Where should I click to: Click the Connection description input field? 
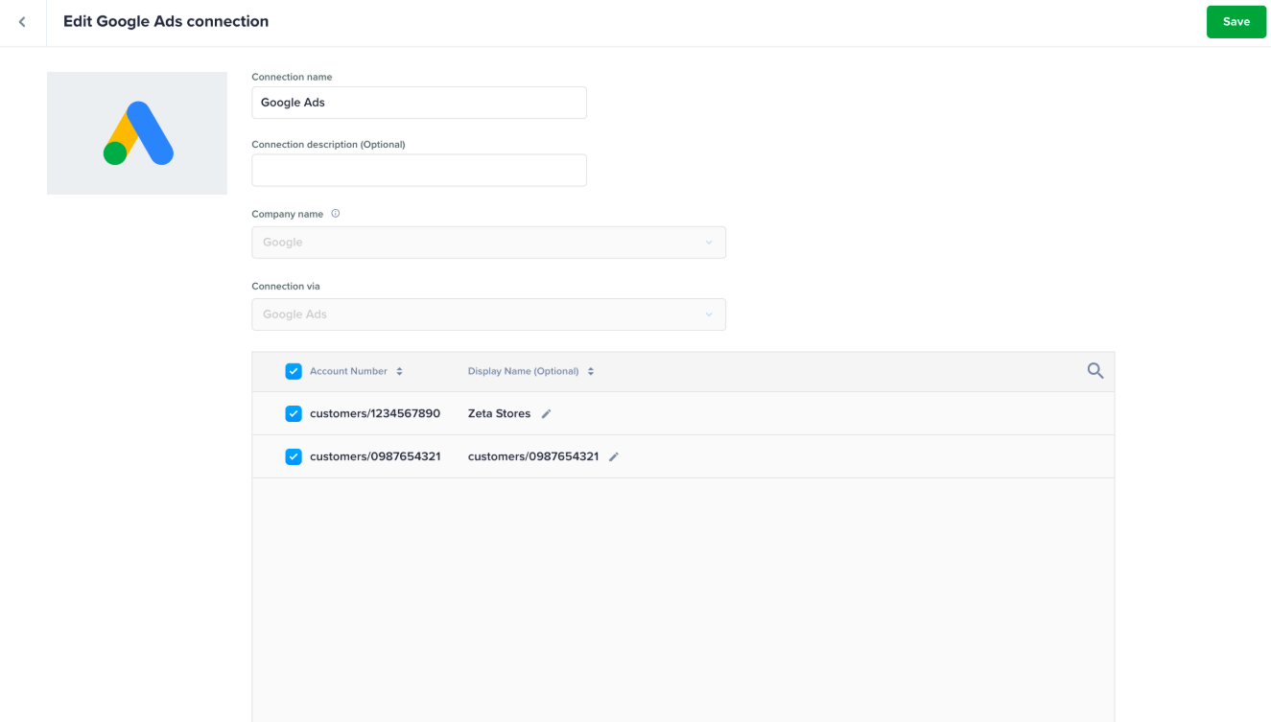(418, 171)
